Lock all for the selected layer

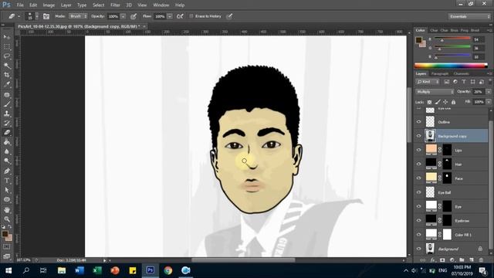(453, 102)
